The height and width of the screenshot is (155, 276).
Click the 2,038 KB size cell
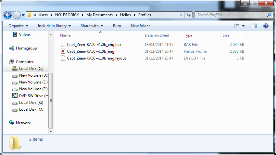pyautogui.click(x=237, y=51)
